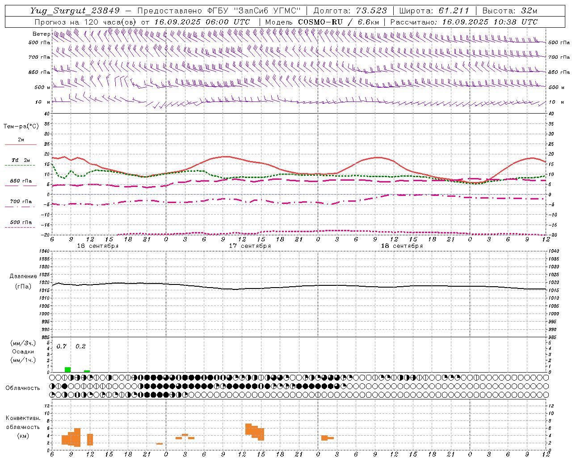Click the '850 гПа' temperature legend entry

click(21, 181)
